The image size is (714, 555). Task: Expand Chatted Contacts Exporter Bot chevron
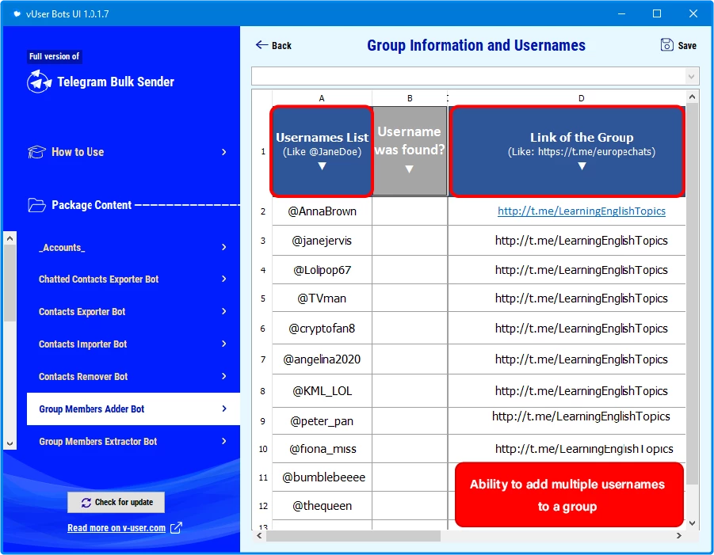224,279
